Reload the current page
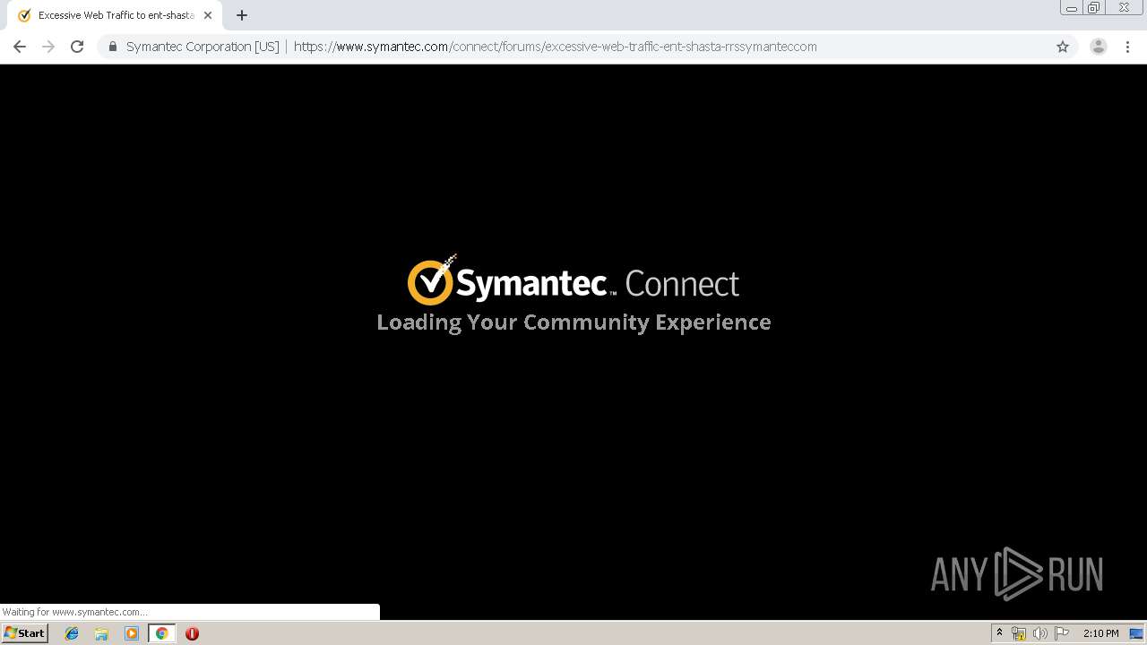 point(77,47)
